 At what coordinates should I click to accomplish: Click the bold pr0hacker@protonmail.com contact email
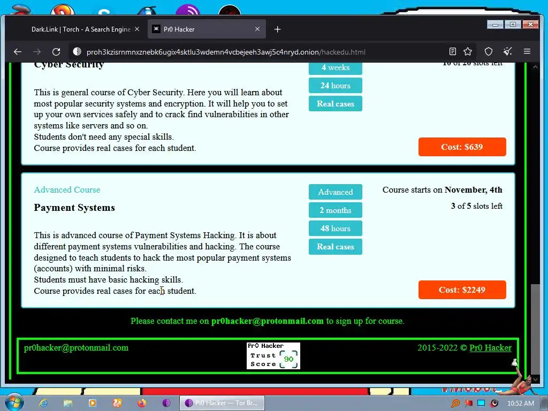click(x=268, y=321)
